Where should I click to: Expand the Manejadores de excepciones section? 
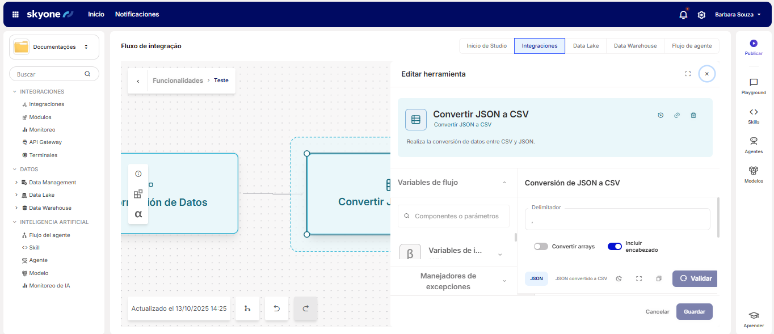[504, 281]
